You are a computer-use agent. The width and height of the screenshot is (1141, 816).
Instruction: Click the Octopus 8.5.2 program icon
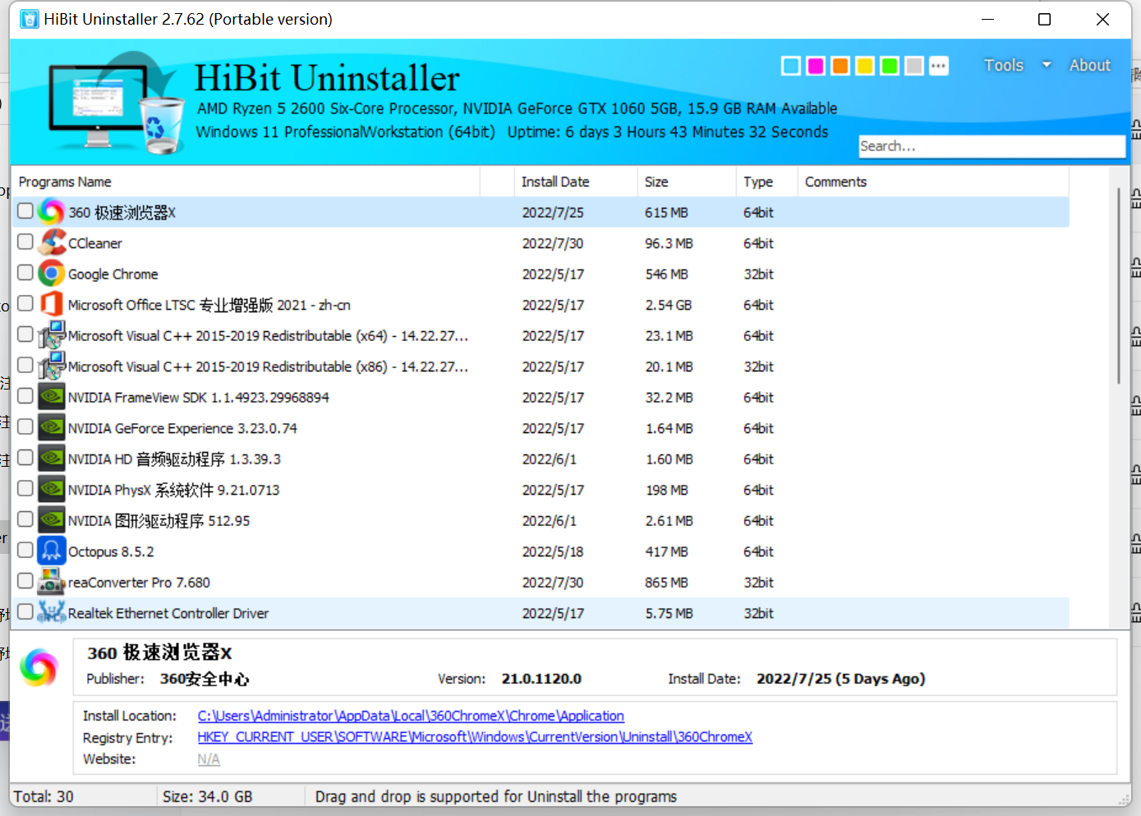(x=52, y=551)
